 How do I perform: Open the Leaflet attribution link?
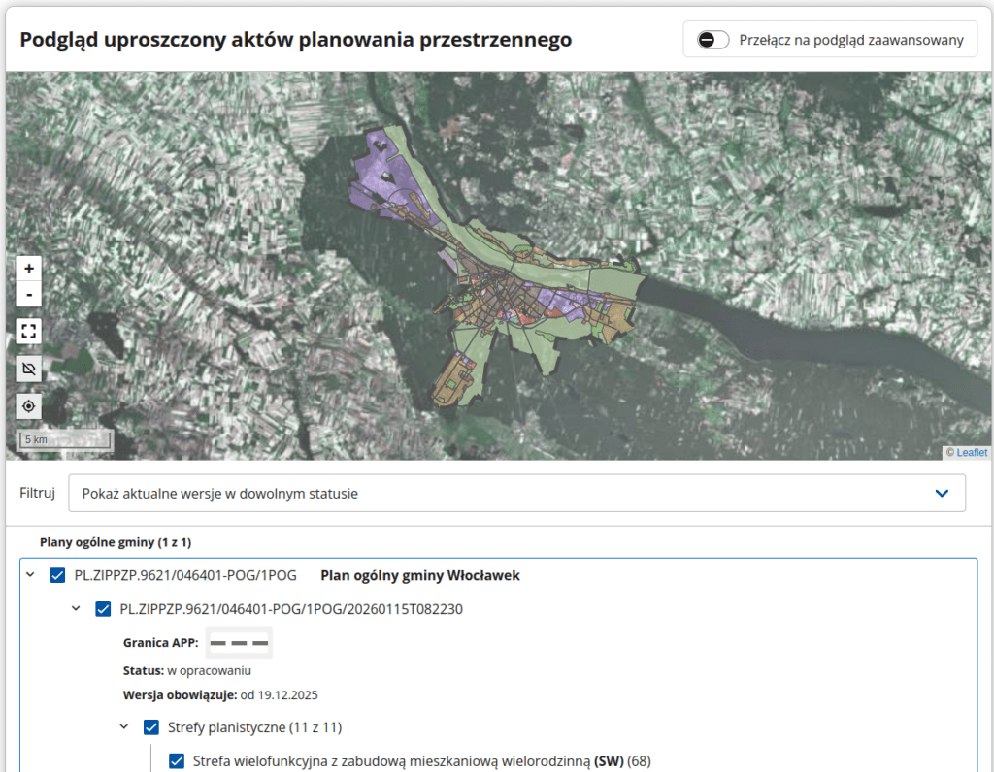971,452
